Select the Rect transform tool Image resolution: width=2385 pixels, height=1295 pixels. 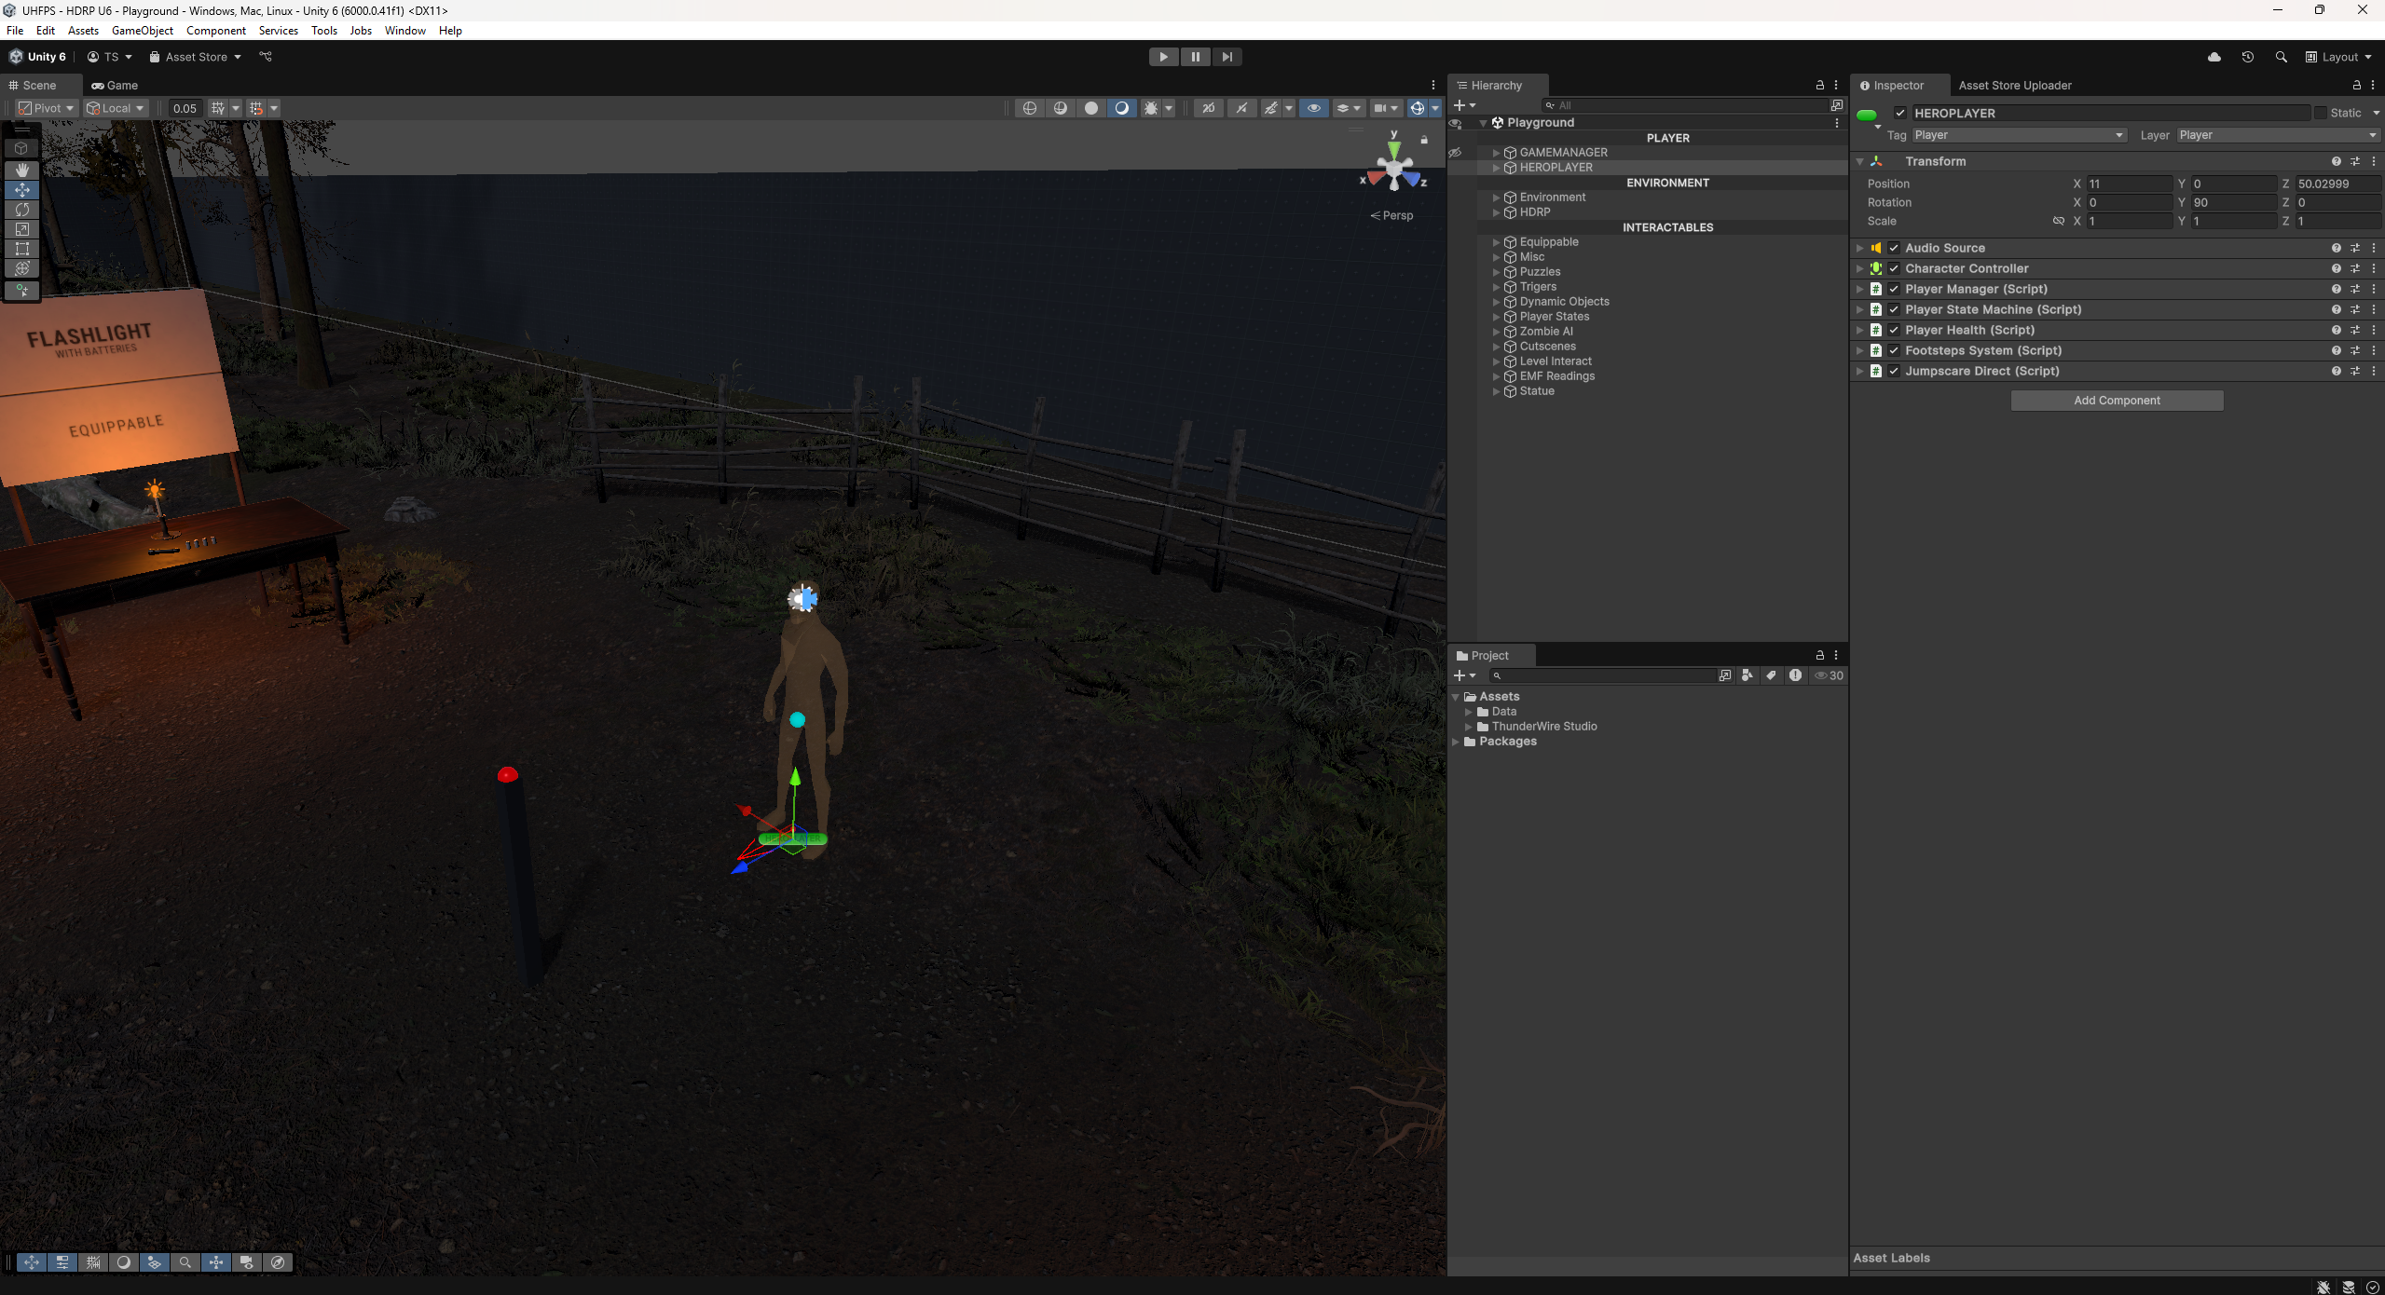(22, 249)
